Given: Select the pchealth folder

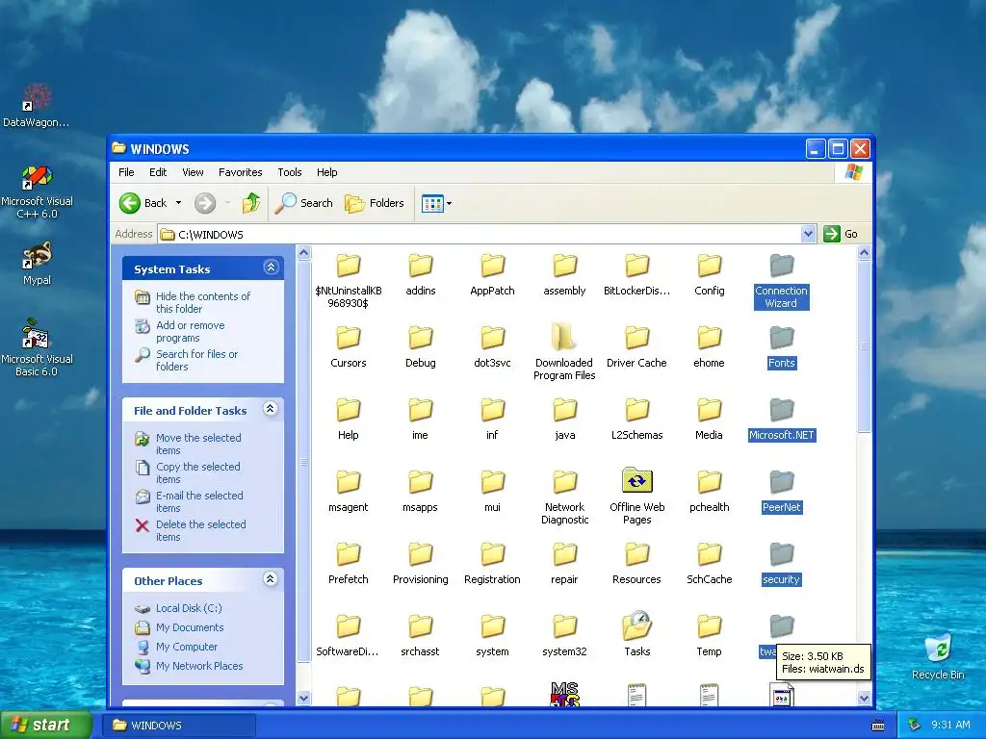Looking at the screenshot, I should pos(709,491).
